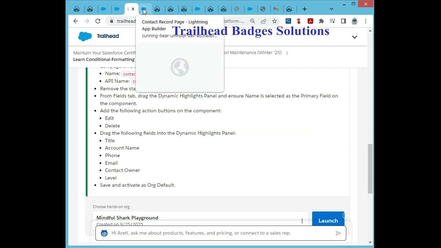This screenshot has width=441, height=248.
Task: Click the browser forward arrow
Action: pyautogui.click(x=87, y=21)
